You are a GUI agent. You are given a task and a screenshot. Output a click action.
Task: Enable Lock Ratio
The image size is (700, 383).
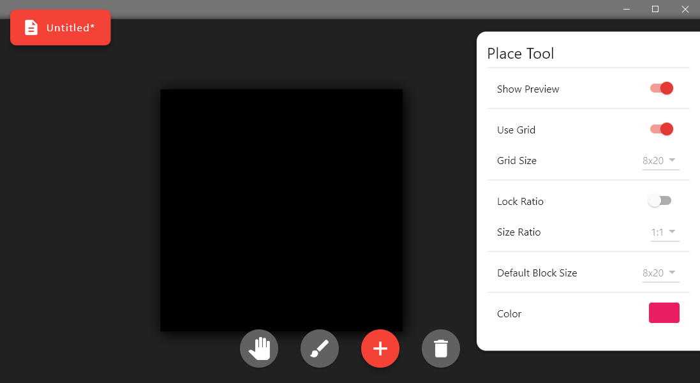click(659, 200)
